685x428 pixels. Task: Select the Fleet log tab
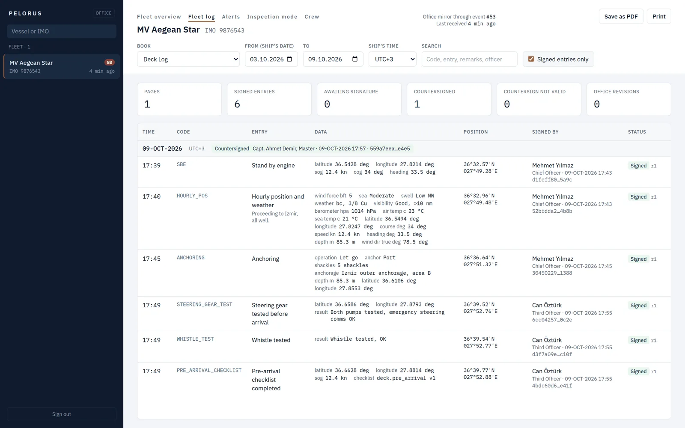pyautogui.click(x=201, y=17)
